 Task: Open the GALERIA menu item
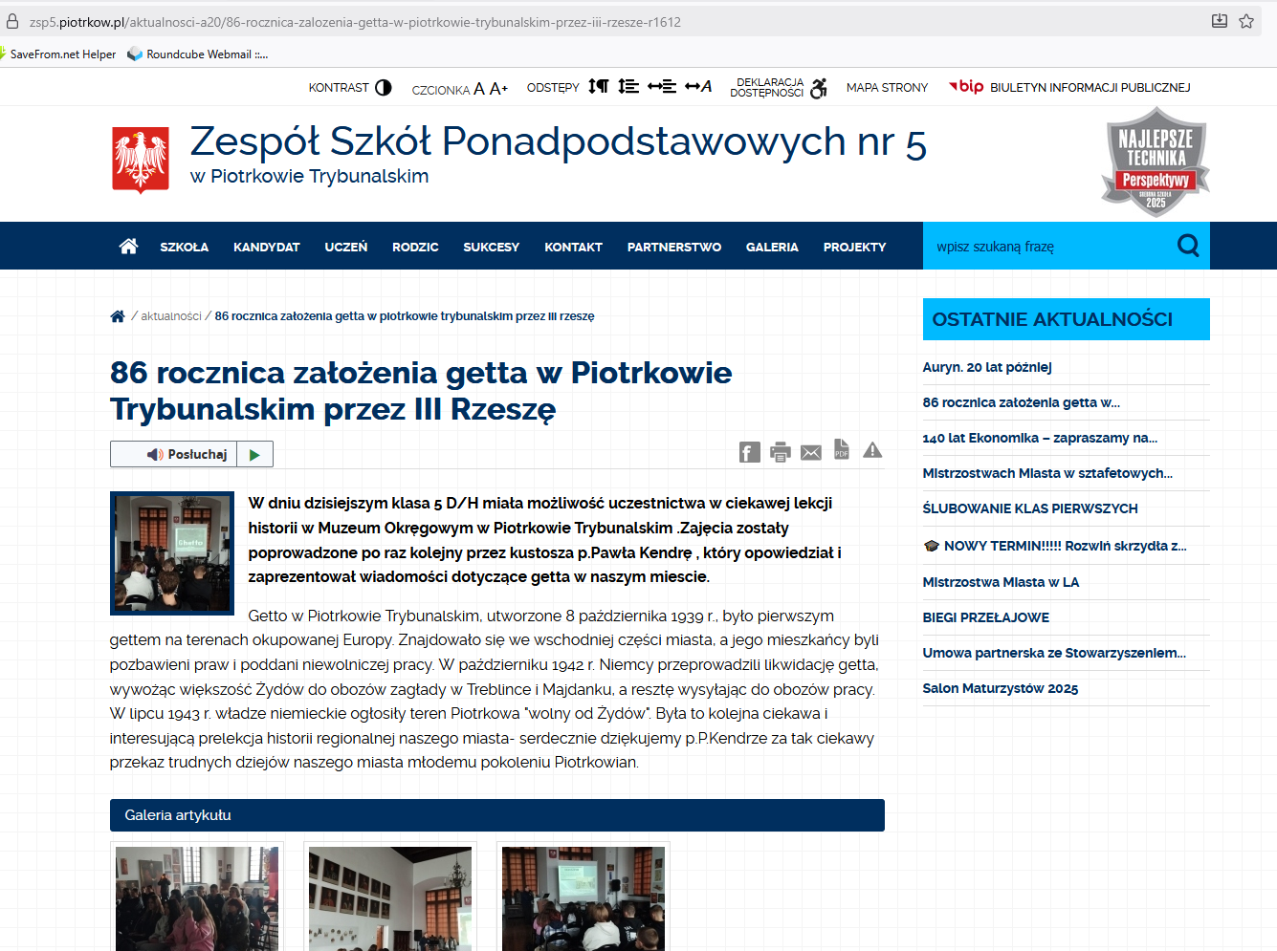(x=772, y=247)
